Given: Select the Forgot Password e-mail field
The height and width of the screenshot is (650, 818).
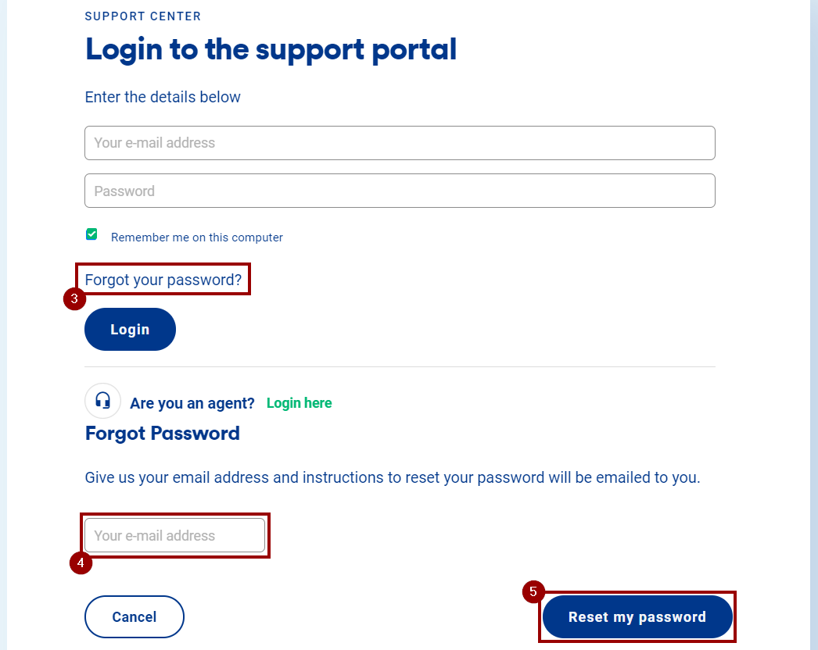Looking at the screenshot, I should tap(174, 536).
